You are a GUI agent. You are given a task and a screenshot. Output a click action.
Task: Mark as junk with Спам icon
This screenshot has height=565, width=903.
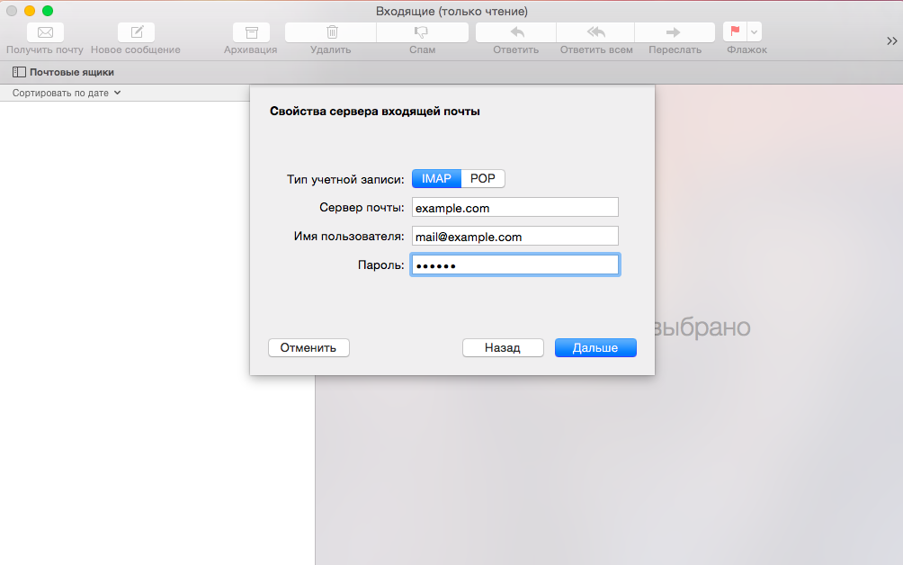pyautogui.click(x=421, y=32)
